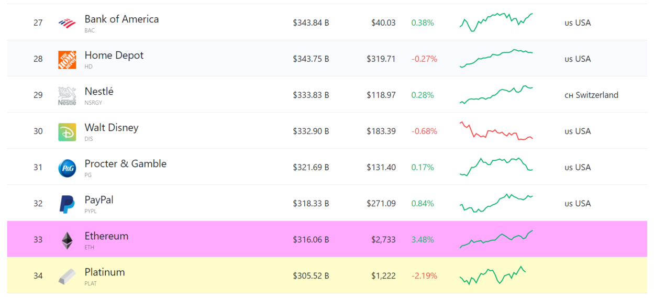Image resolution: width=654 pixels, height=299 pixels.
Task: Click the PayPal company name
Action: (99, 200)
